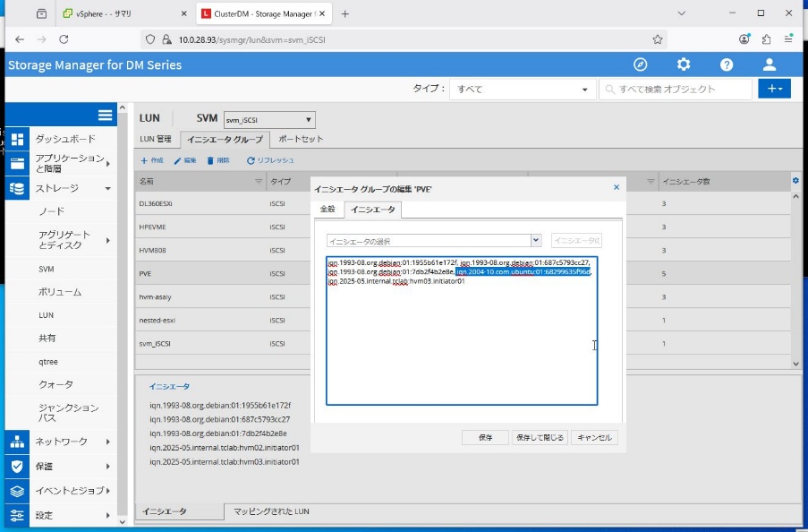Click the キャンセル button in dialog
The width and height of the screenshot is (808, 532).
[594, 438]
